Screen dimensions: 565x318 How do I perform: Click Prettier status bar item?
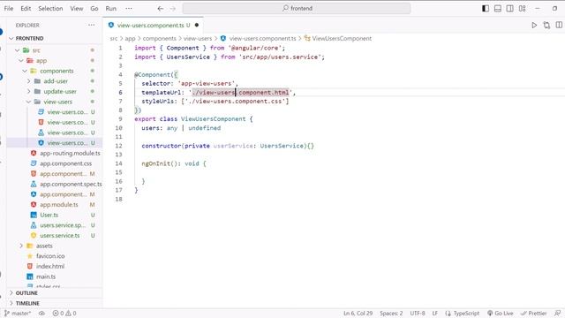pyautogui.click(x=534, y=314)
